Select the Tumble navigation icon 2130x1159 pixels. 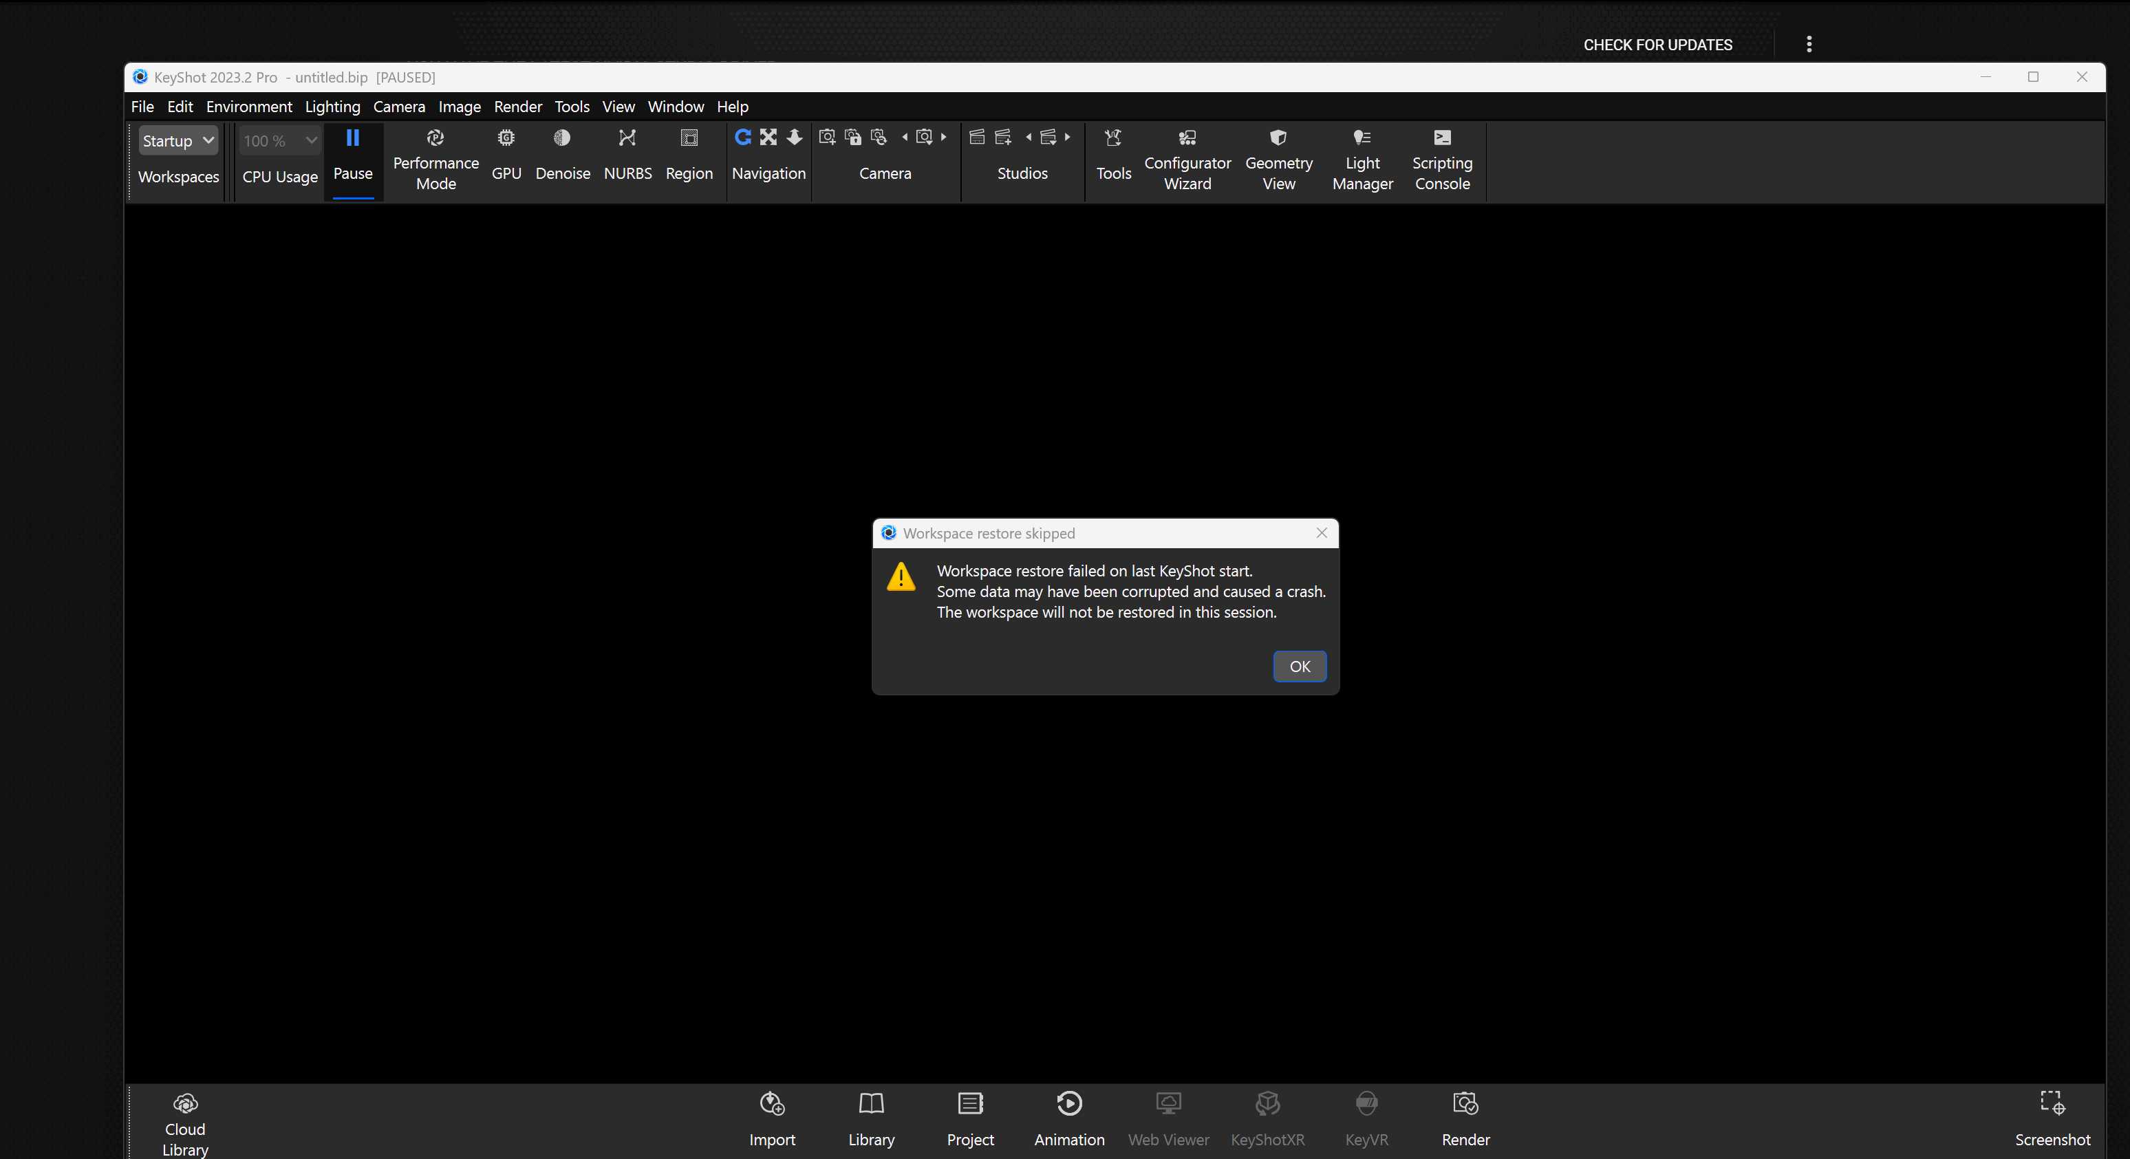pyautogui.click(x=742, y=138)
